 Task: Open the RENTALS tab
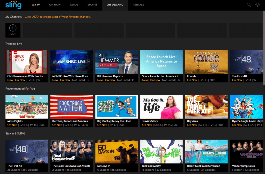[x=138, y=5]
